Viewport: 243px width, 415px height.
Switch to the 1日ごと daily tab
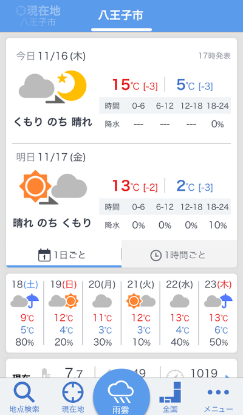click(x=64, y=254)
